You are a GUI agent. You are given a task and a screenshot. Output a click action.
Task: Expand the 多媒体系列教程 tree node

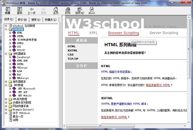tap(6, 102)
